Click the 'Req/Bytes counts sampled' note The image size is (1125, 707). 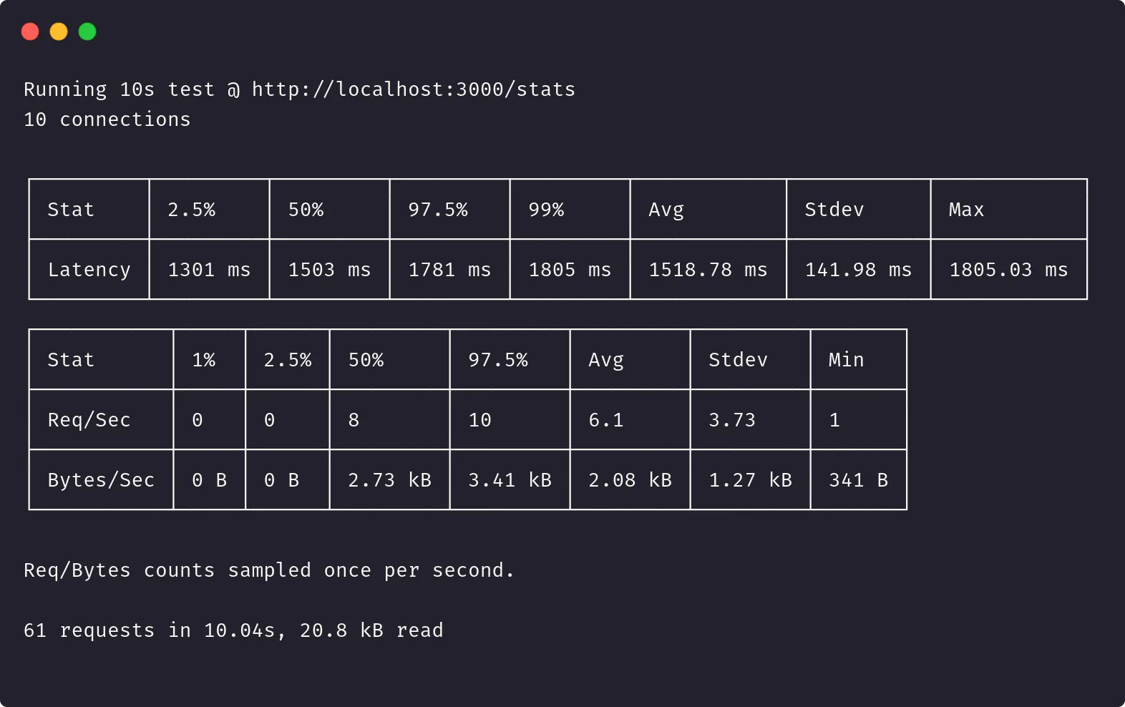[269, 570]
